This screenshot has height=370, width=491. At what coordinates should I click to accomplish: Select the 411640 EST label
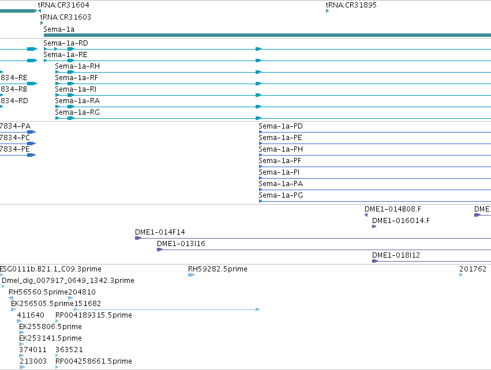31,315
